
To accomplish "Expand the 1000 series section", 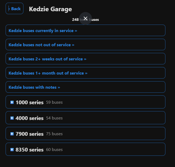I will pos(86,102).
